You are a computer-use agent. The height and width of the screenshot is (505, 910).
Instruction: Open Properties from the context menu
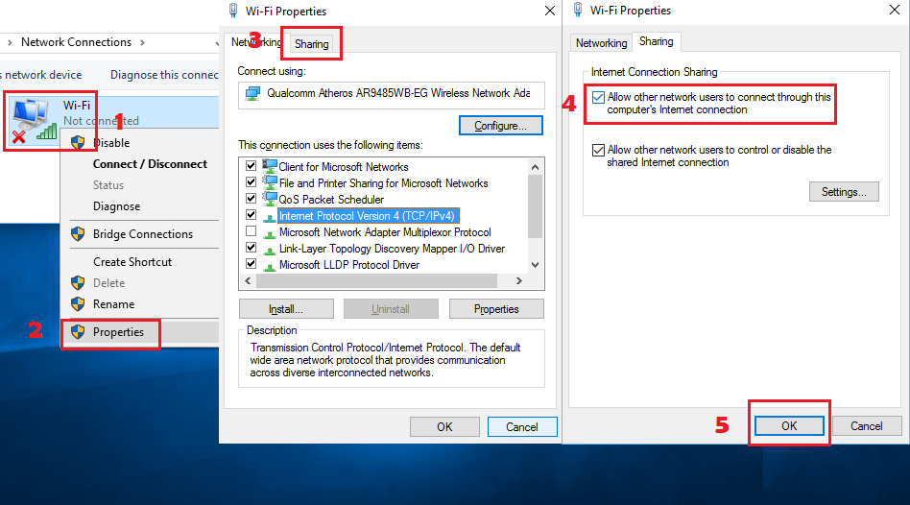(x=118, y=332)
